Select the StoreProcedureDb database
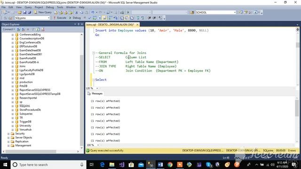301x169 pixels. (30, 110)
